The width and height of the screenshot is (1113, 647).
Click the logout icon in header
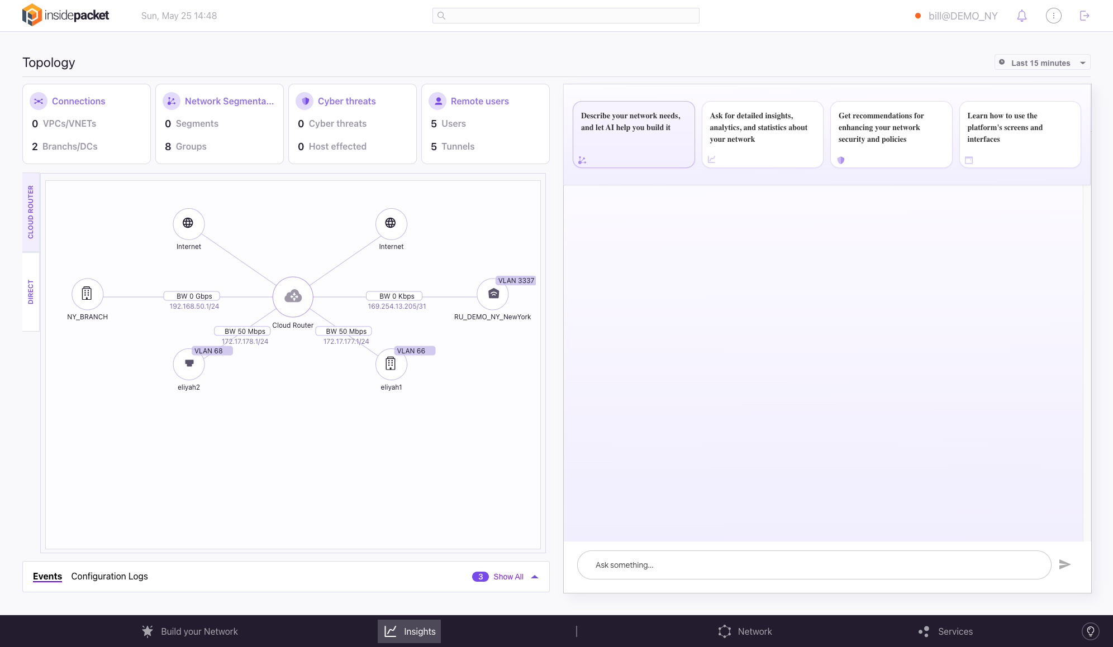(1085, 16)
